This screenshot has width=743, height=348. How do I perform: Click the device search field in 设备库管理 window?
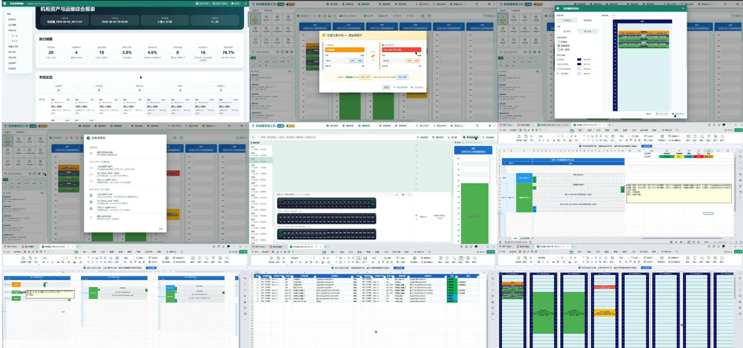coord(16,174)
